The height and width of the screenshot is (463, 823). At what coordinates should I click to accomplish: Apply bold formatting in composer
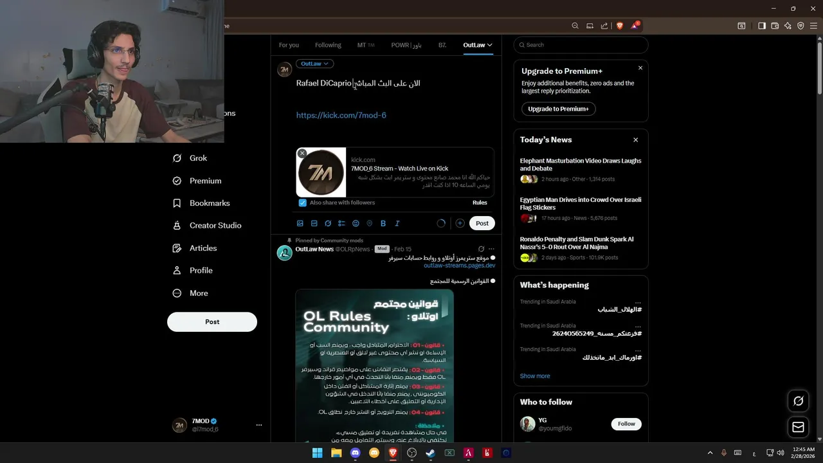click(x=383, y=223)
